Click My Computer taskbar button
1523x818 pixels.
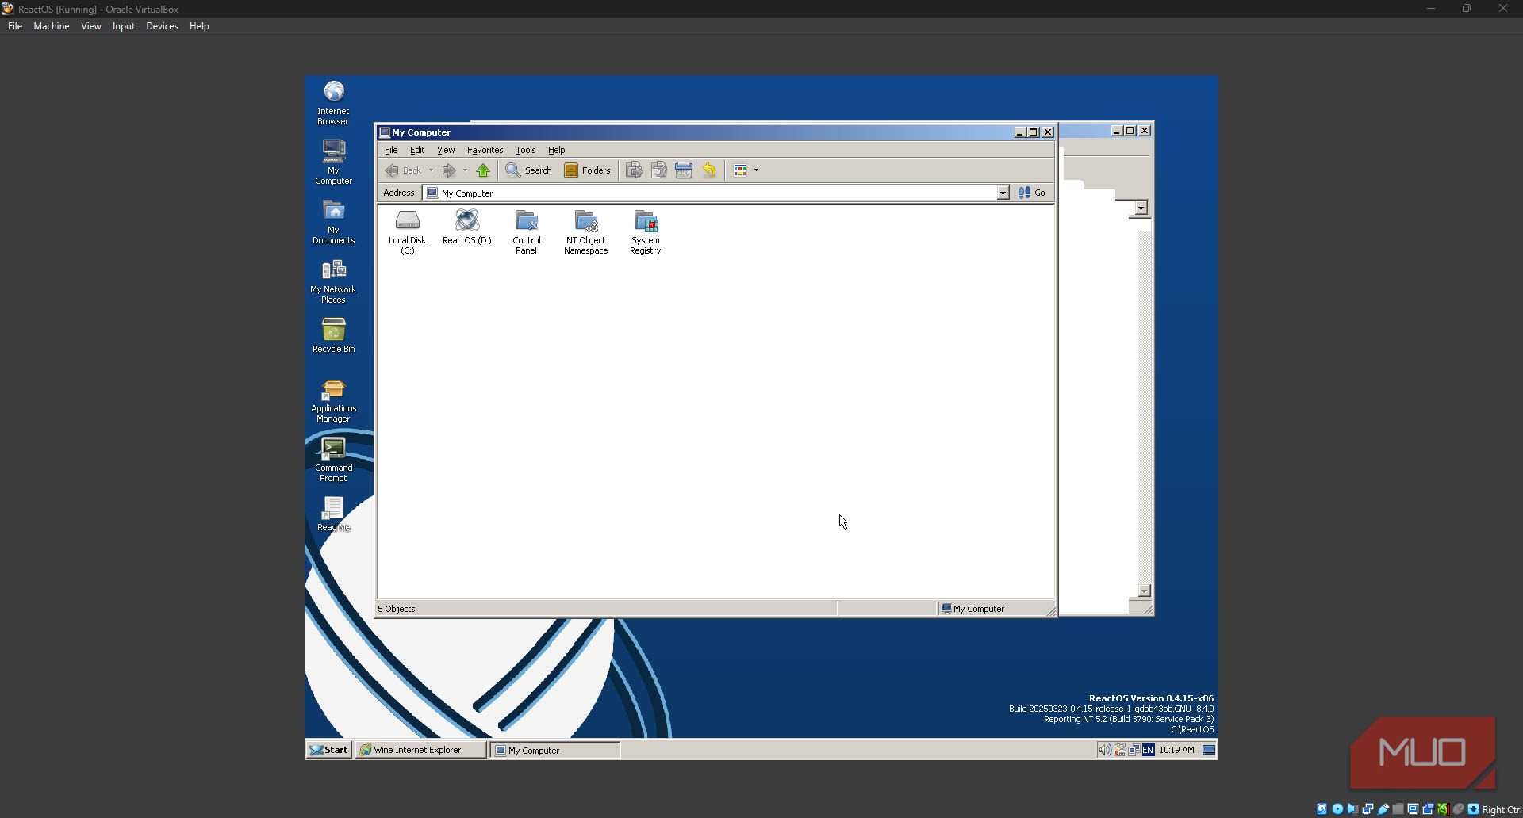tap(555, 750)
